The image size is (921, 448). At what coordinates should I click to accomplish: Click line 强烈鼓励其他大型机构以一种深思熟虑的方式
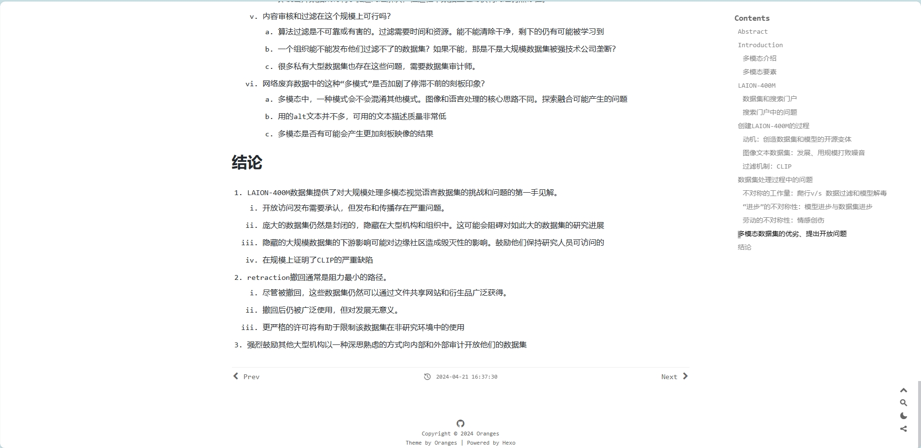(387, 345)
